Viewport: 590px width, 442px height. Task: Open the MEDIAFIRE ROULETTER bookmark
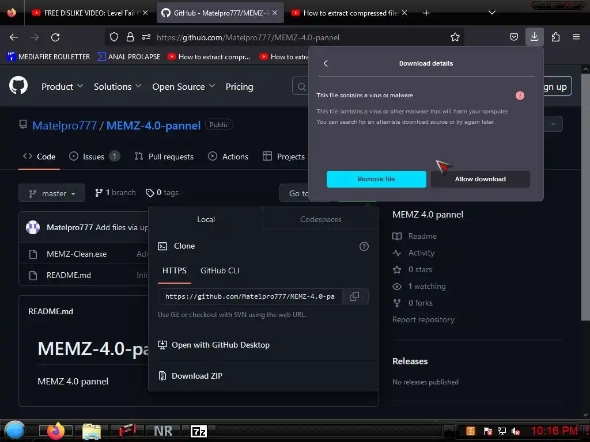click(x=48, y=57)
